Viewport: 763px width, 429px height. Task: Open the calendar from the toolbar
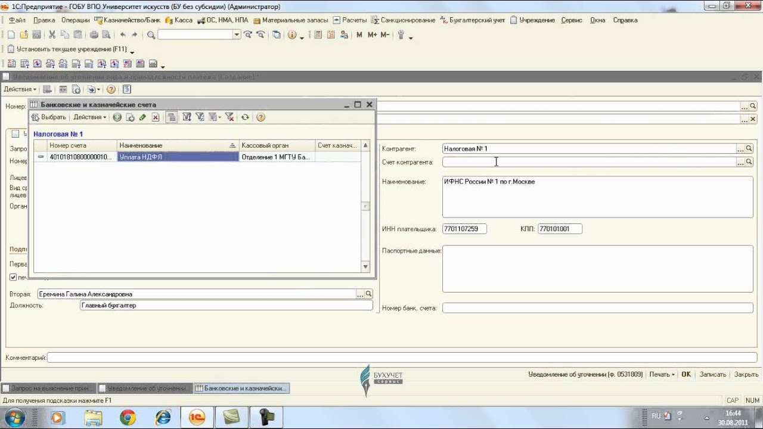coord(330,35)
